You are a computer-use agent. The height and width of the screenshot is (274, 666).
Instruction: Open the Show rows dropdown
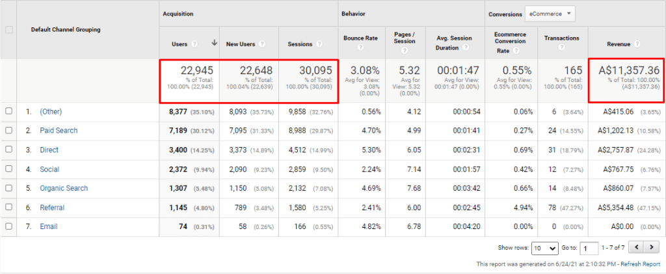[x=544, y=248]
